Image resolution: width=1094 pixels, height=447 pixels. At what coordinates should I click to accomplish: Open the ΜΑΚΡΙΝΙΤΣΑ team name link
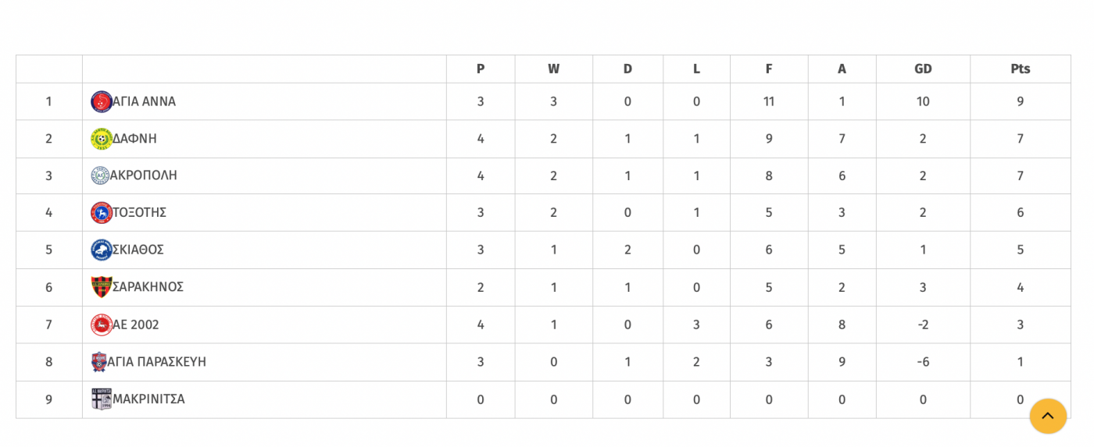(148, 399)
